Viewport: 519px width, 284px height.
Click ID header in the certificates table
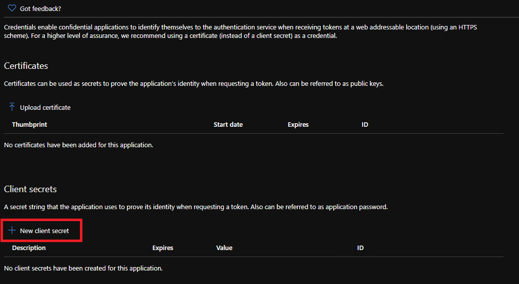(365, 124)
